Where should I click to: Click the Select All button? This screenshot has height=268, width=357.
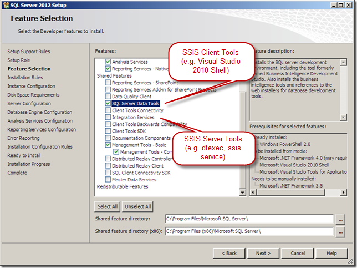[108, 206]
